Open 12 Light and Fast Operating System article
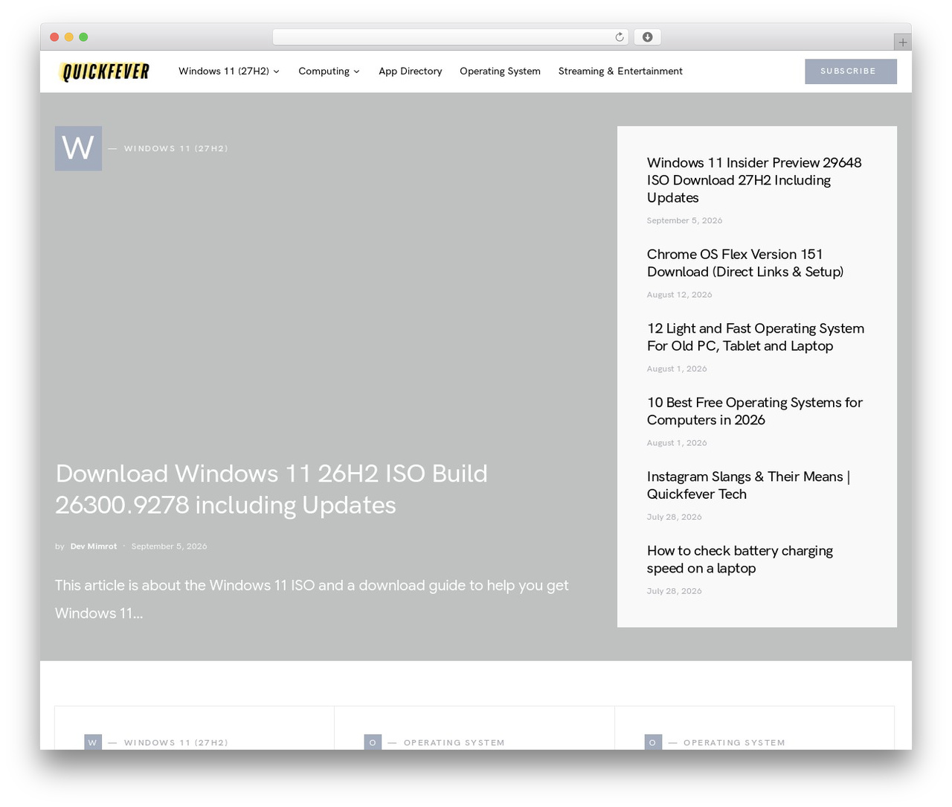The height and width of the screenshot is (807, 952). 756,337
